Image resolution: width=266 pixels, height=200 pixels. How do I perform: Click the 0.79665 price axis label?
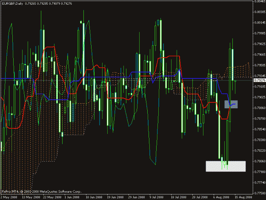click(260, 55)
